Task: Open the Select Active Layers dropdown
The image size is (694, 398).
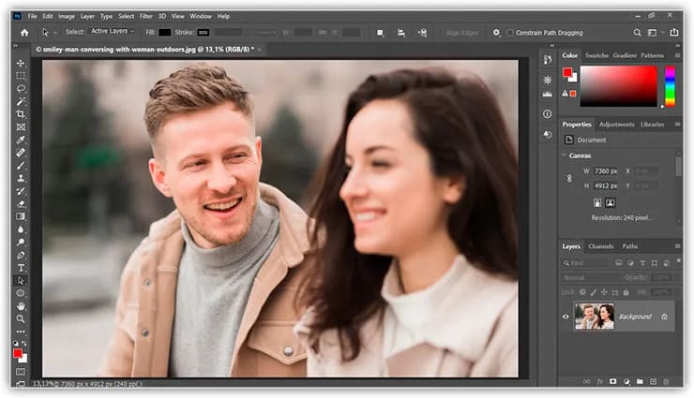Action: 113,31
